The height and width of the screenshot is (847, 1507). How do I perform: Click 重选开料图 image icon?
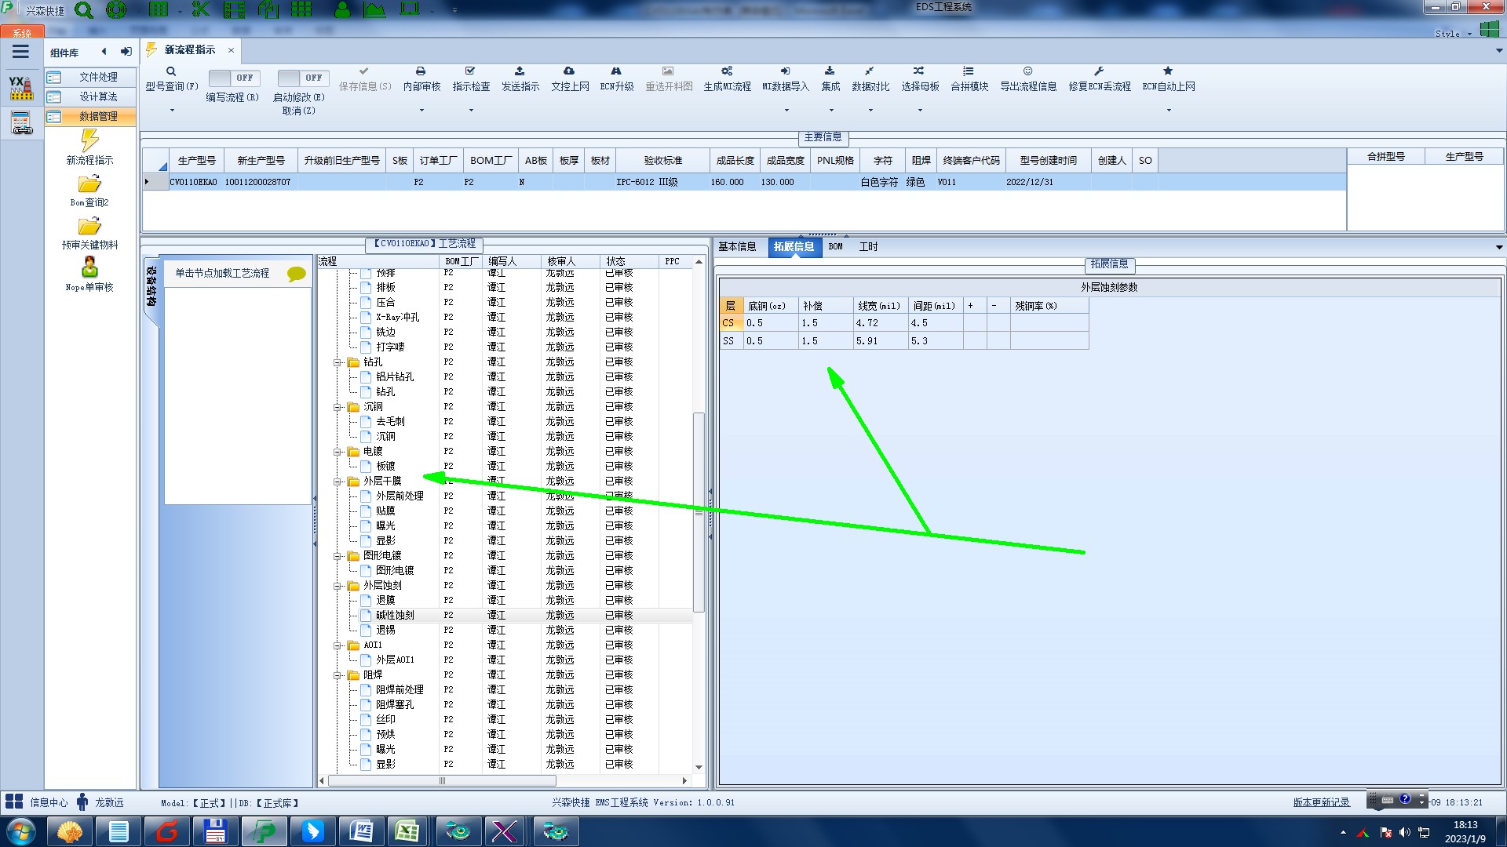668,71
